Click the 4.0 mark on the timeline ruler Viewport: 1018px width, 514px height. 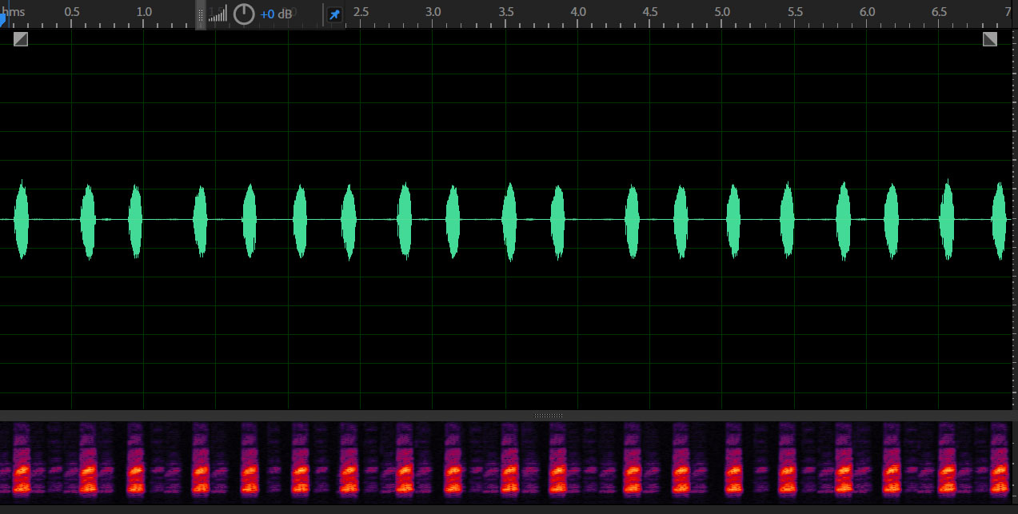tap(578, 13)
